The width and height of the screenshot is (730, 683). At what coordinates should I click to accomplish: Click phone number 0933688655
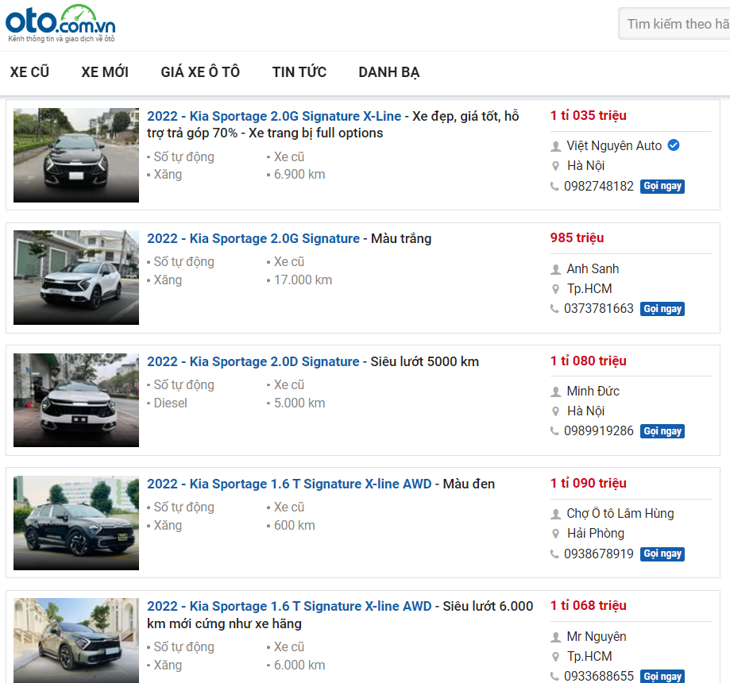click(599, 676)
